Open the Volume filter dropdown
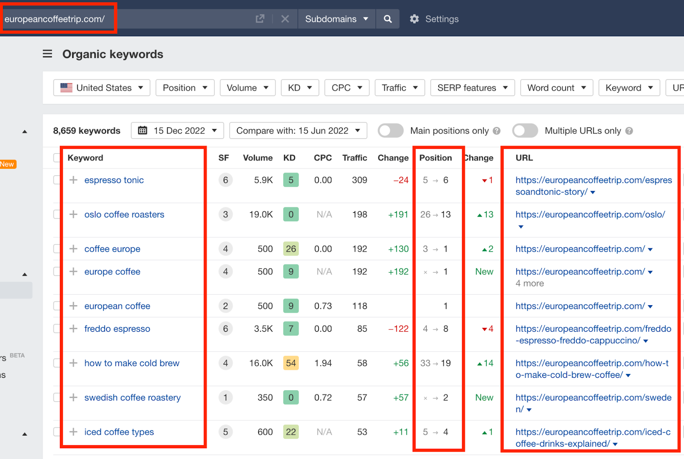Image resolution: width=684 pixels, height=459 pixels. pos(248,88)
